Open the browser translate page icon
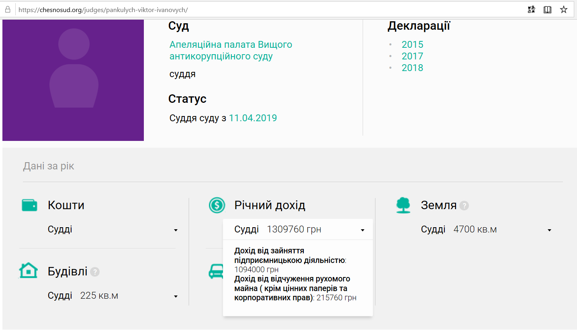The image size is (577, 330). pyautogui.click(x=532, y=10)
